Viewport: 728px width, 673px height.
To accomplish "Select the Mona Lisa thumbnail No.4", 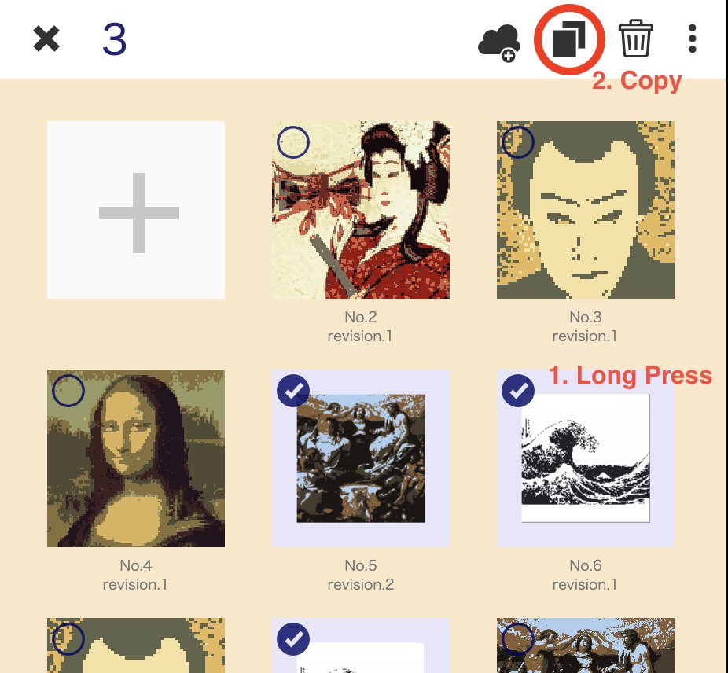I will click(x=136, y=458).
